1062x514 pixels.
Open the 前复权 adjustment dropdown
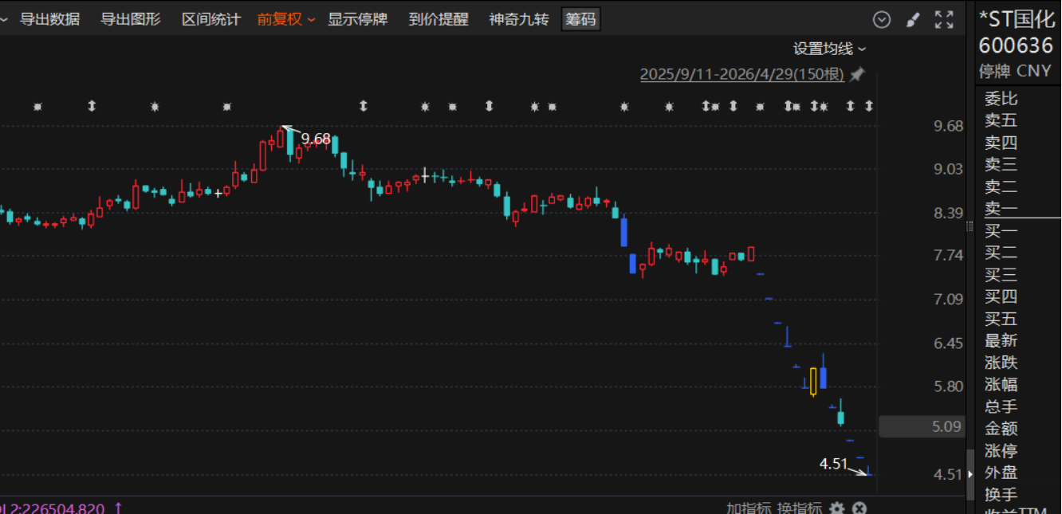286,20
